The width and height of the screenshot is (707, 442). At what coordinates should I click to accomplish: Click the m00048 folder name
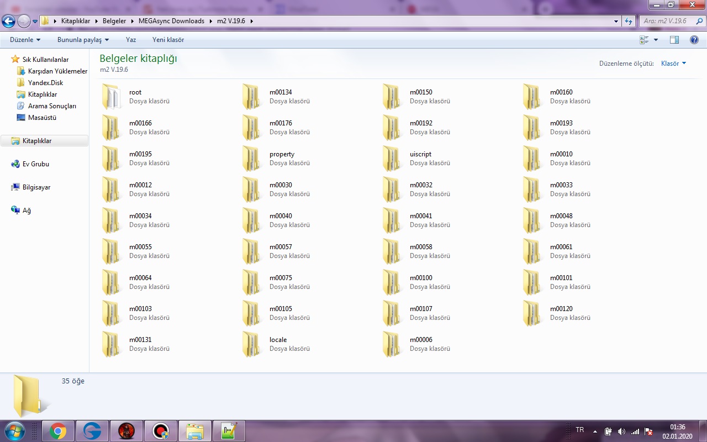pos(561,216)
